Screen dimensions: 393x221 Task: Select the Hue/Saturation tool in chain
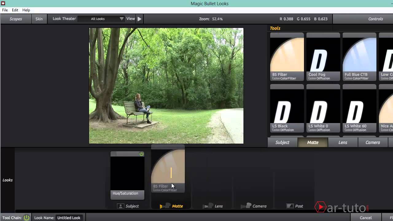point(127,175)
